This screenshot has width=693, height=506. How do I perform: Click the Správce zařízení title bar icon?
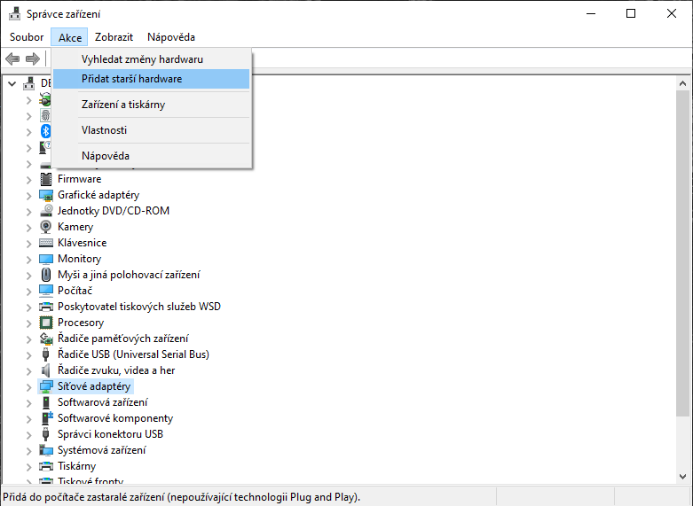pyautogui.click(x=14, y=13)
